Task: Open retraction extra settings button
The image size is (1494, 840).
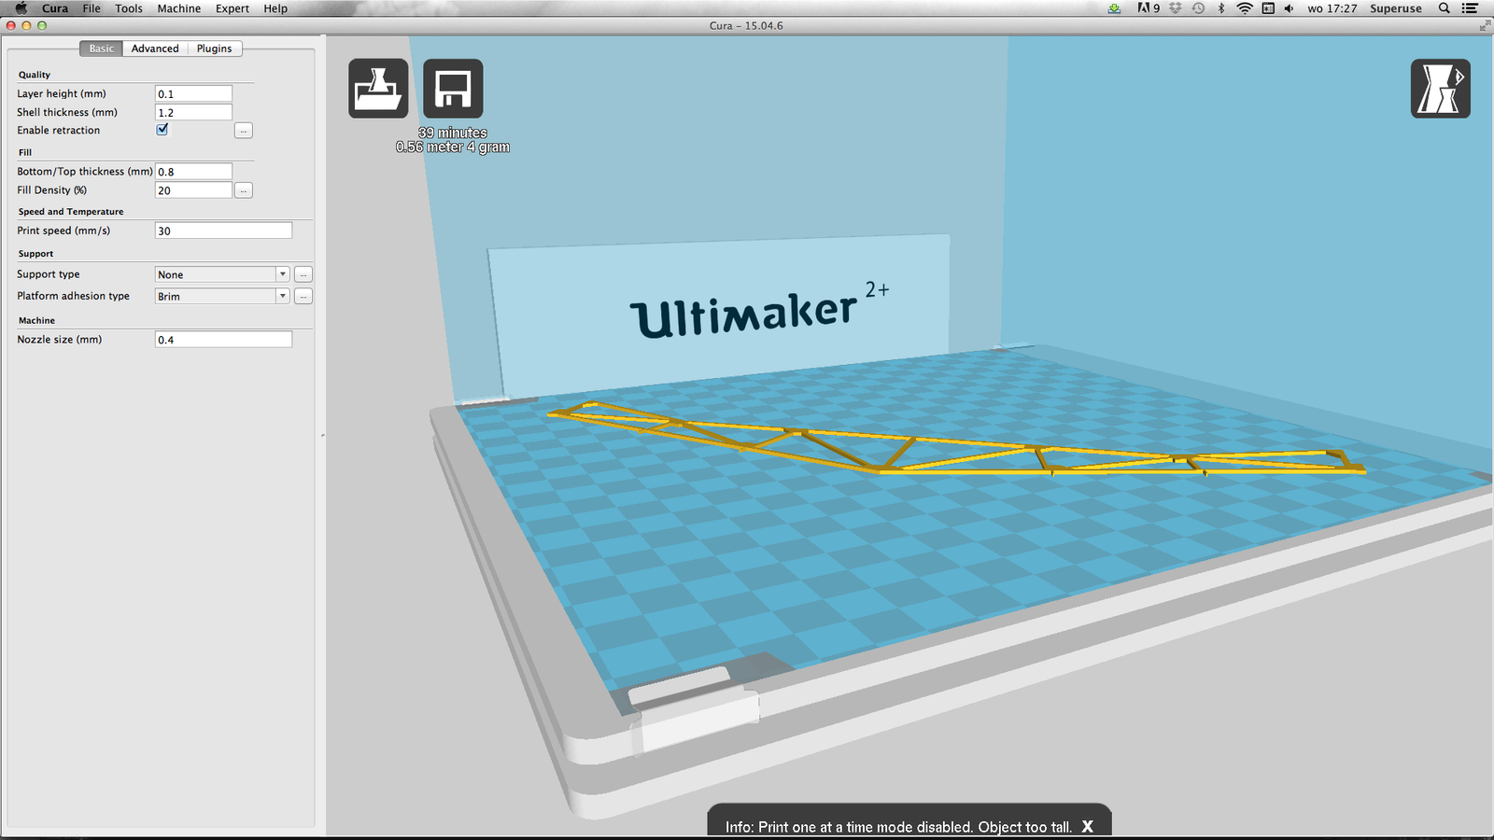Action: (243, 131)
